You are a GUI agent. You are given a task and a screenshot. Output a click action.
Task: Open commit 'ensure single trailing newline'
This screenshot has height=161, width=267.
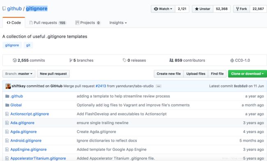(103, 123)
